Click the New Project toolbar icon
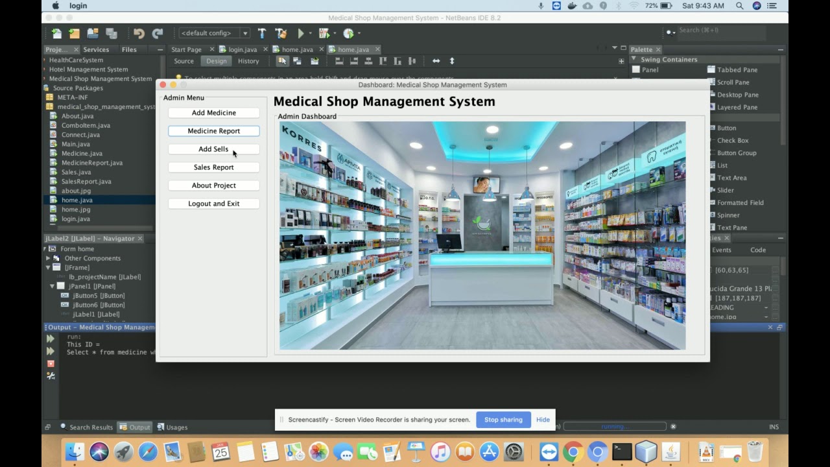Viewport: 830px width, 467px height. click(x=75, y=33)
